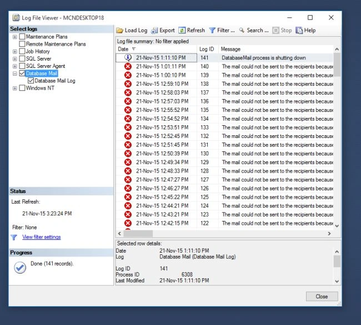
Task: Click the log list scroll-down arrow
Action: point(337,226)
